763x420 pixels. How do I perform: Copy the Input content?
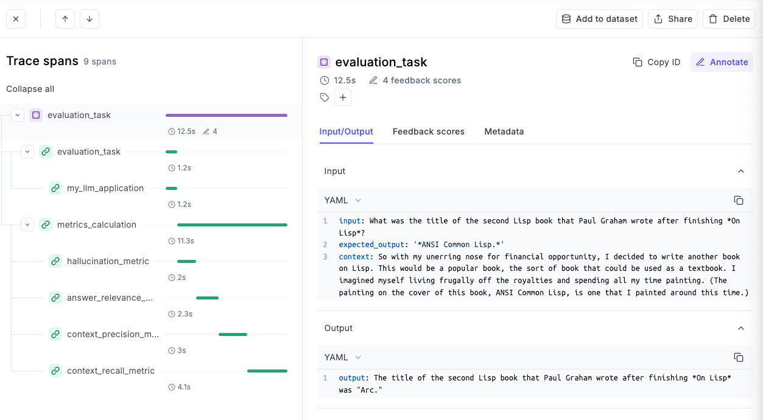click(x=739, y=200)
